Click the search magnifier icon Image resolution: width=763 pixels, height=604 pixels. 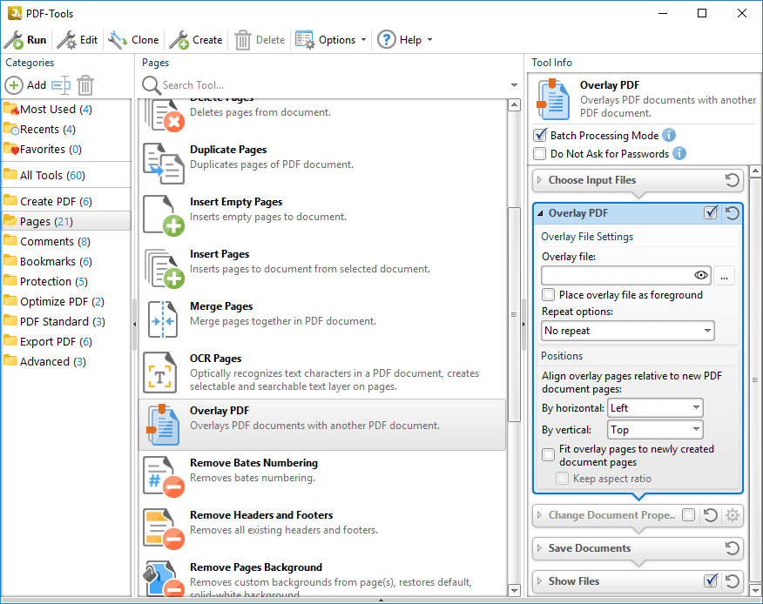[x=152, y=85]
